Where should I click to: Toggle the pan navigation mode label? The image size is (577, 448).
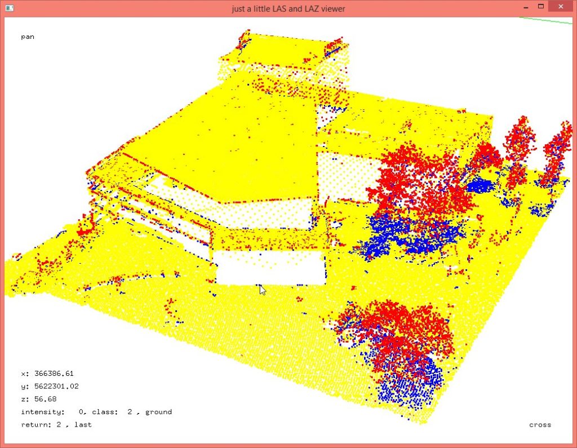pos(27,36)
